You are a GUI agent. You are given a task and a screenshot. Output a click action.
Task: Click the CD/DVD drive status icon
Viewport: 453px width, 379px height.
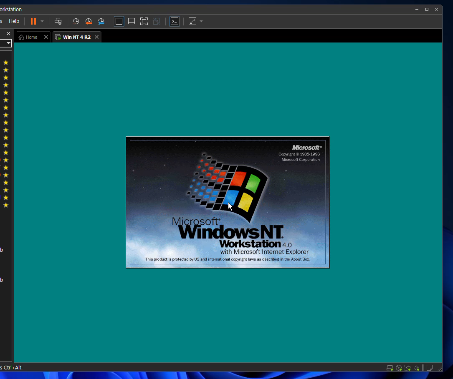click(x=399, y=368)
